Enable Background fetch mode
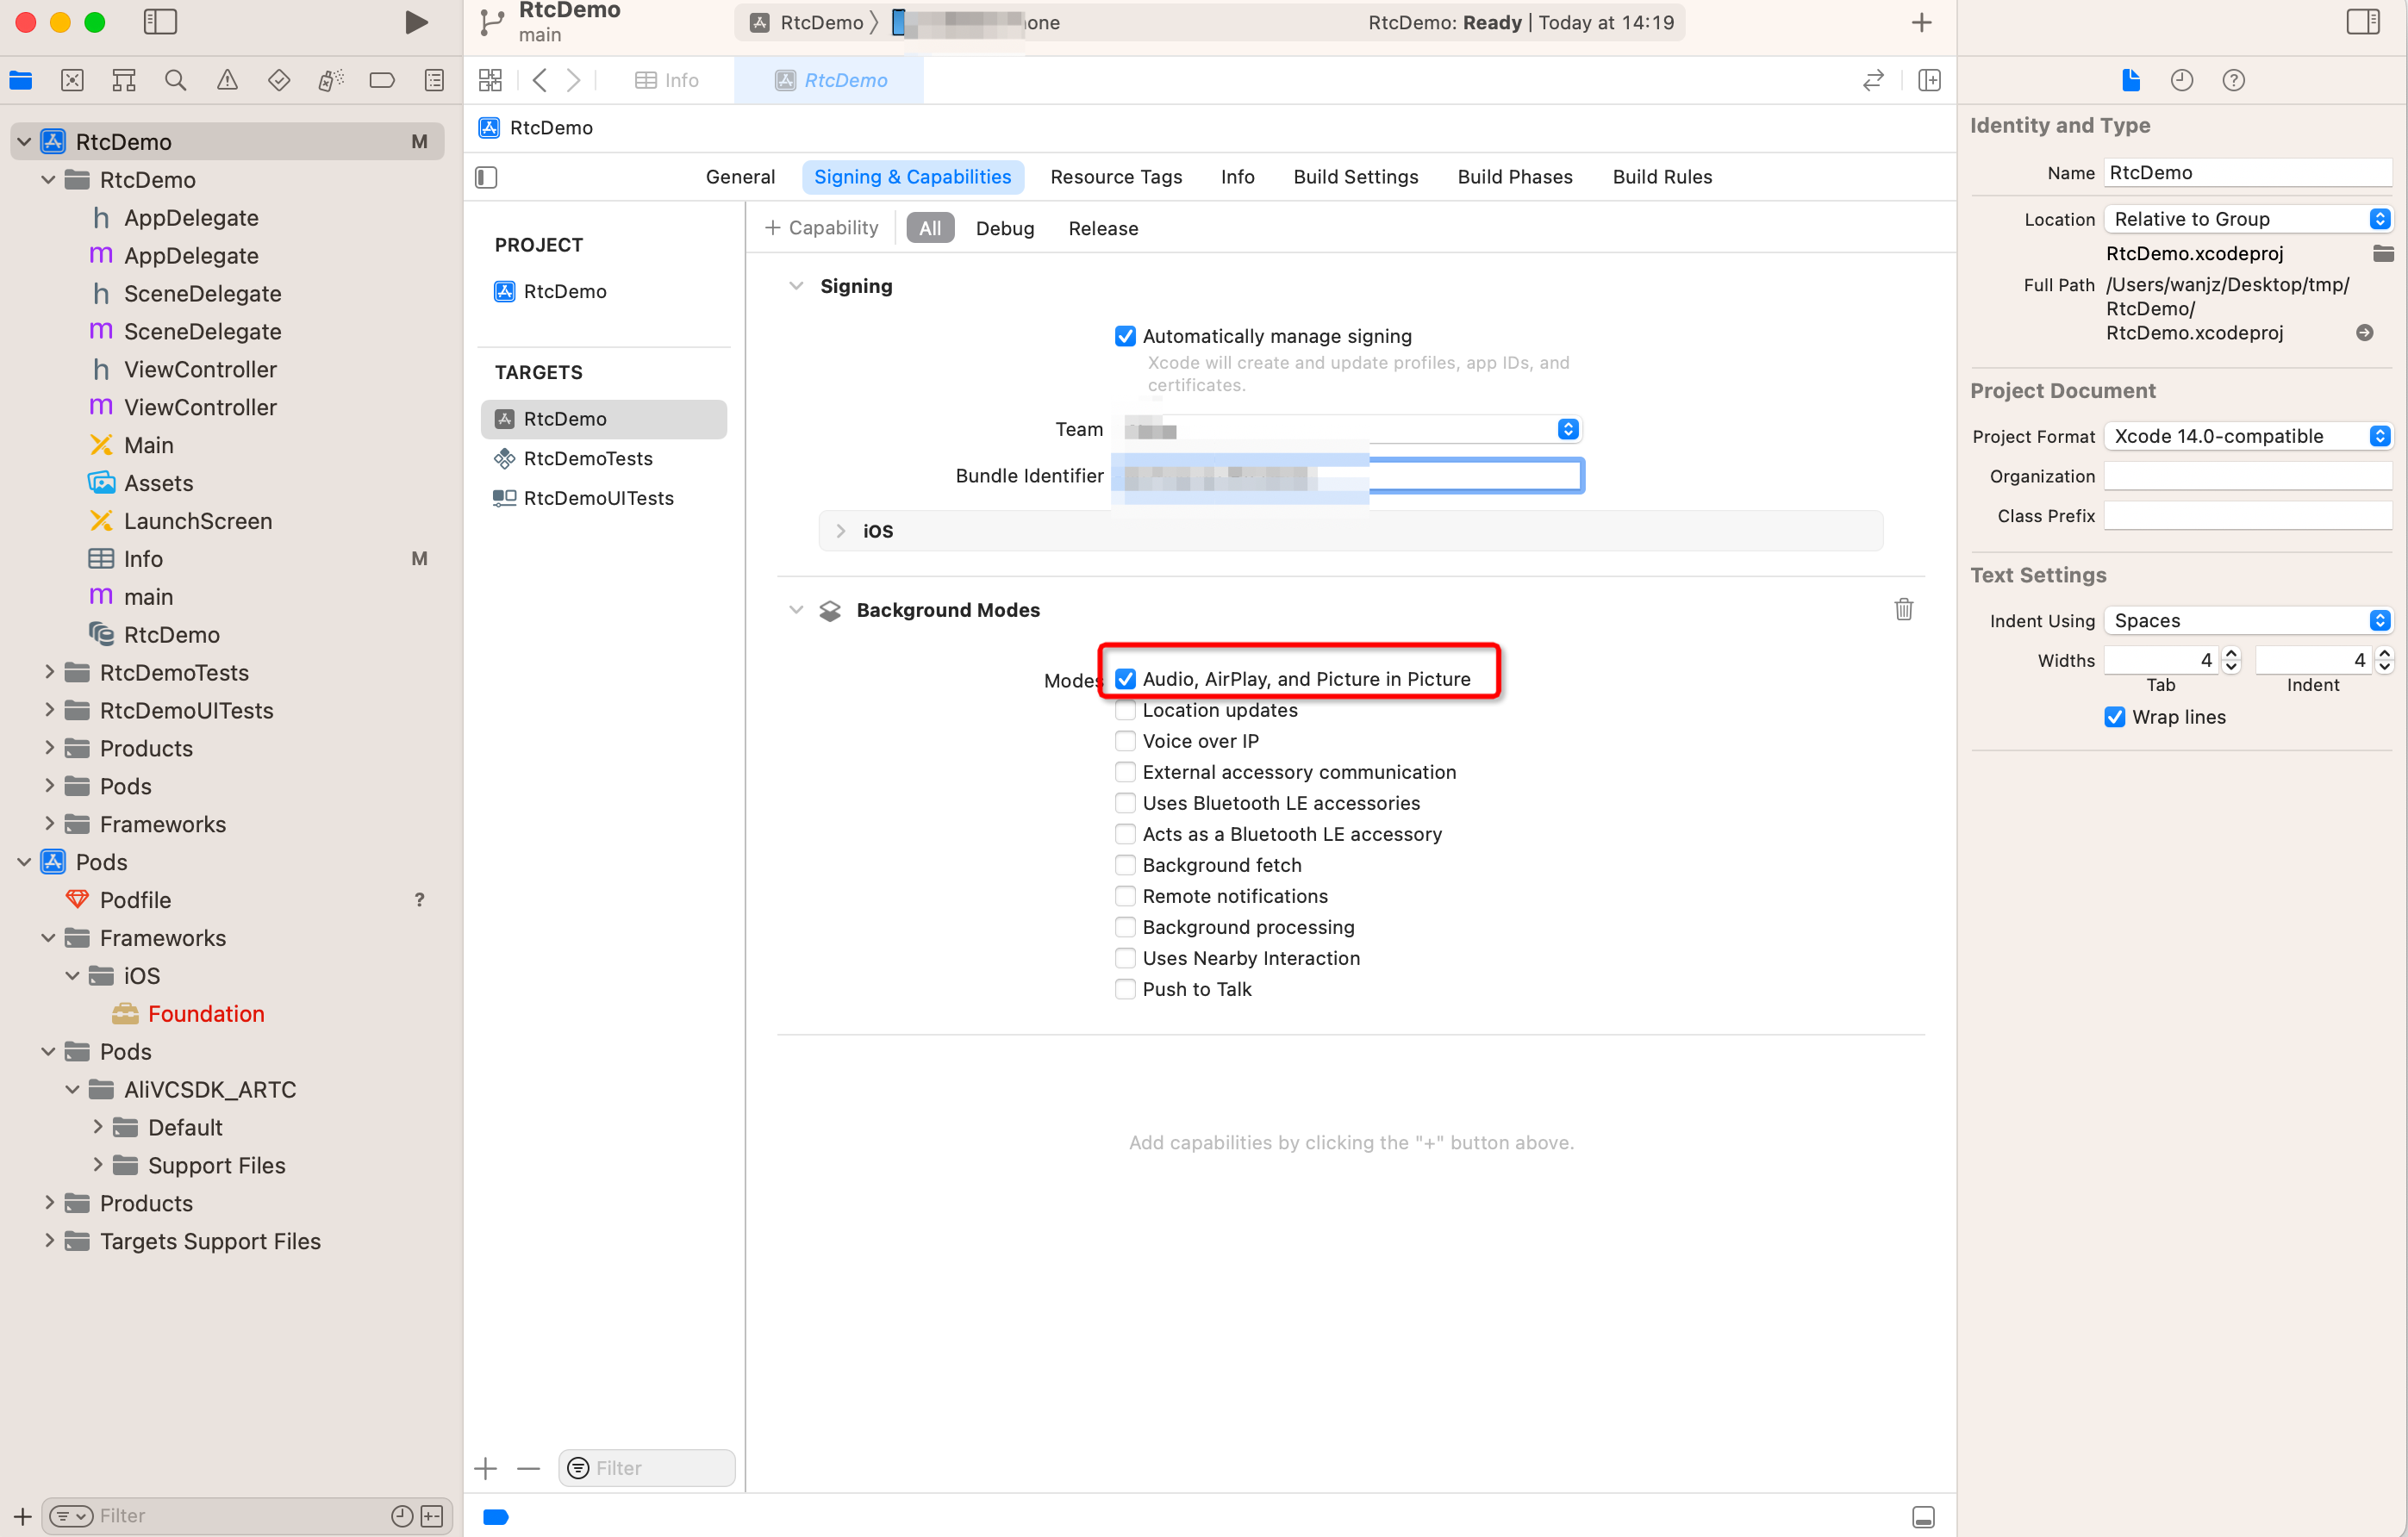2408x1537 pixels. (1125, 864)
